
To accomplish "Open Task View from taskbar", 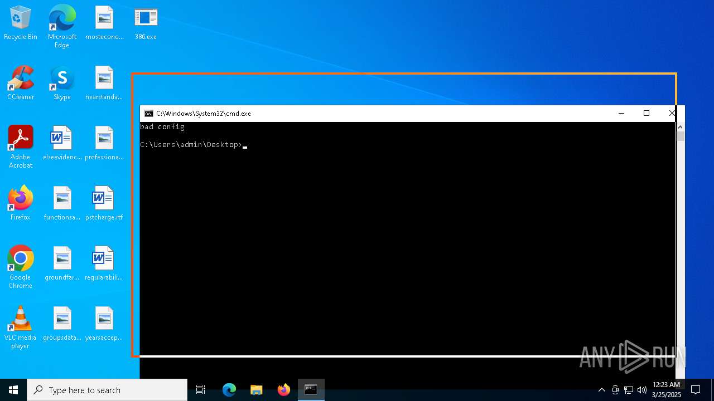I will [x=201, y=390].
